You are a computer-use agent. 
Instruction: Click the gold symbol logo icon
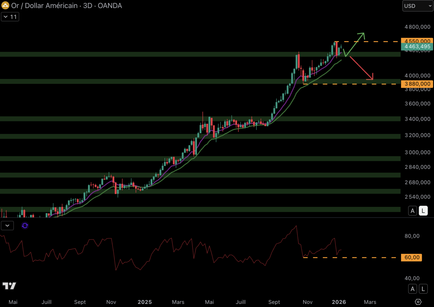pos(5,5)
